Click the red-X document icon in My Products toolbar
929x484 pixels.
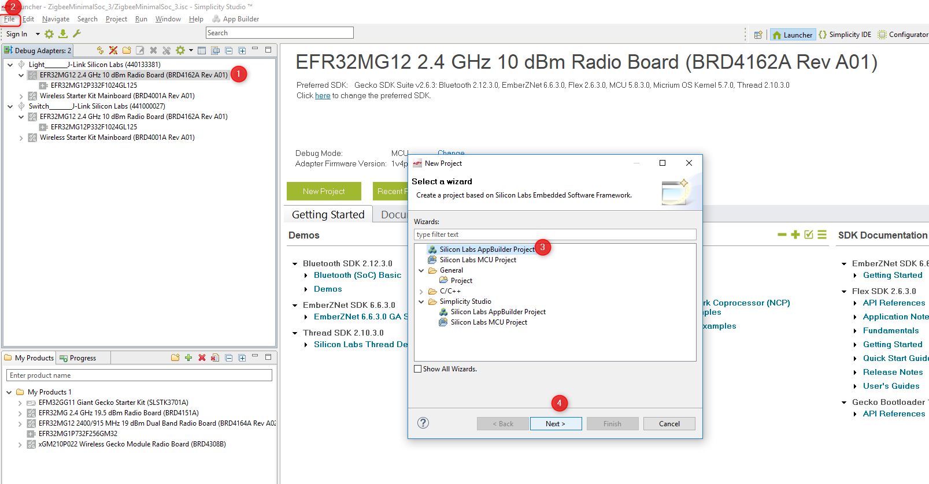215,358
